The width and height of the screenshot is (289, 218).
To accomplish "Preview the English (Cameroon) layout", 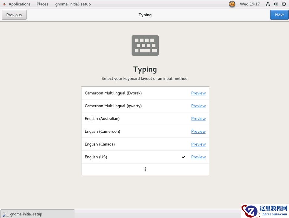I will [198, 131].
